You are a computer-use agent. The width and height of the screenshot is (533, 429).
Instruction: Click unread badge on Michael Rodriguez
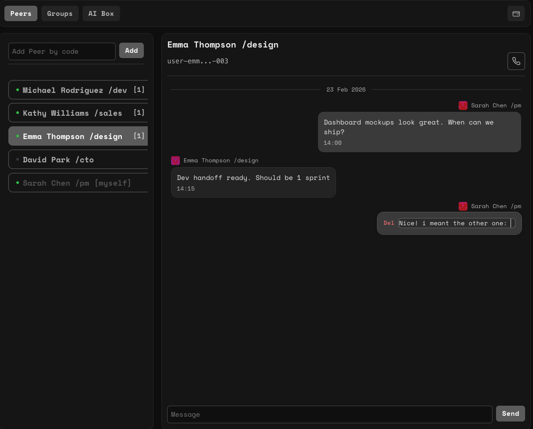[139, 90]
